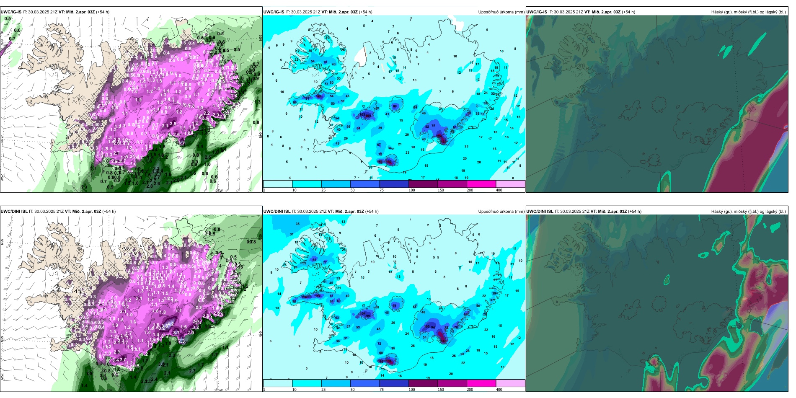Pick the 50–75 mm blue swatch in DINI ISL legend
The height and width of the screenshot is (398, 796).
coord(365,383)
